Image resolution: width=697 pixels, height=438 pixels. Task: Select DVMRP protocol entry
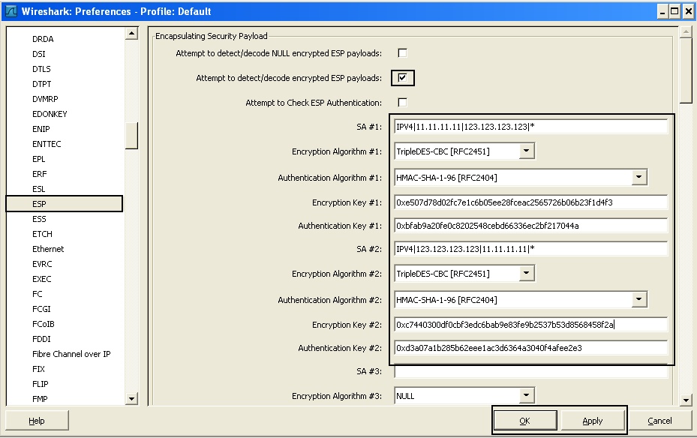click(x=45, y=99)
